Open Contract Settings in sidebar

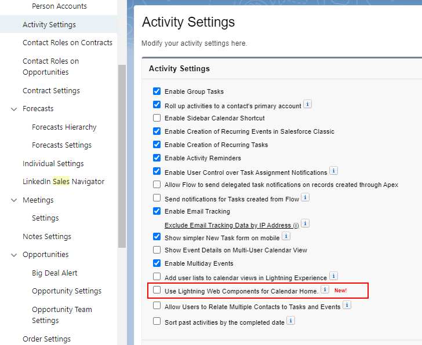click(x=51, y=90)
